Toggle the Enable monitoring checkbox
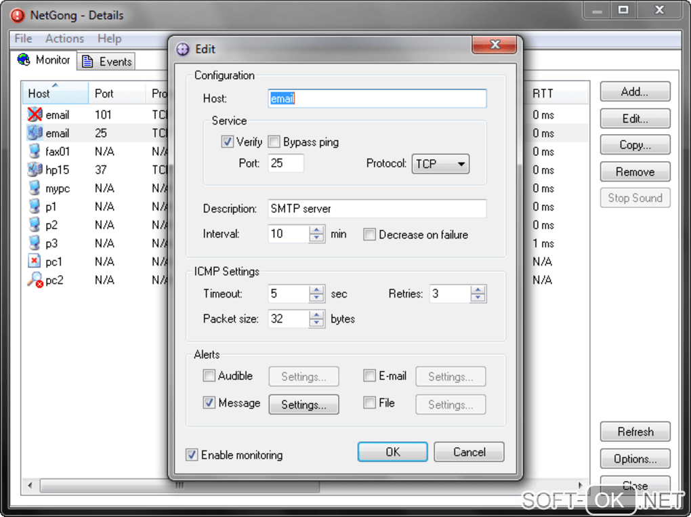691x517 pixels. pyautogui.click(x=192, y=455)
